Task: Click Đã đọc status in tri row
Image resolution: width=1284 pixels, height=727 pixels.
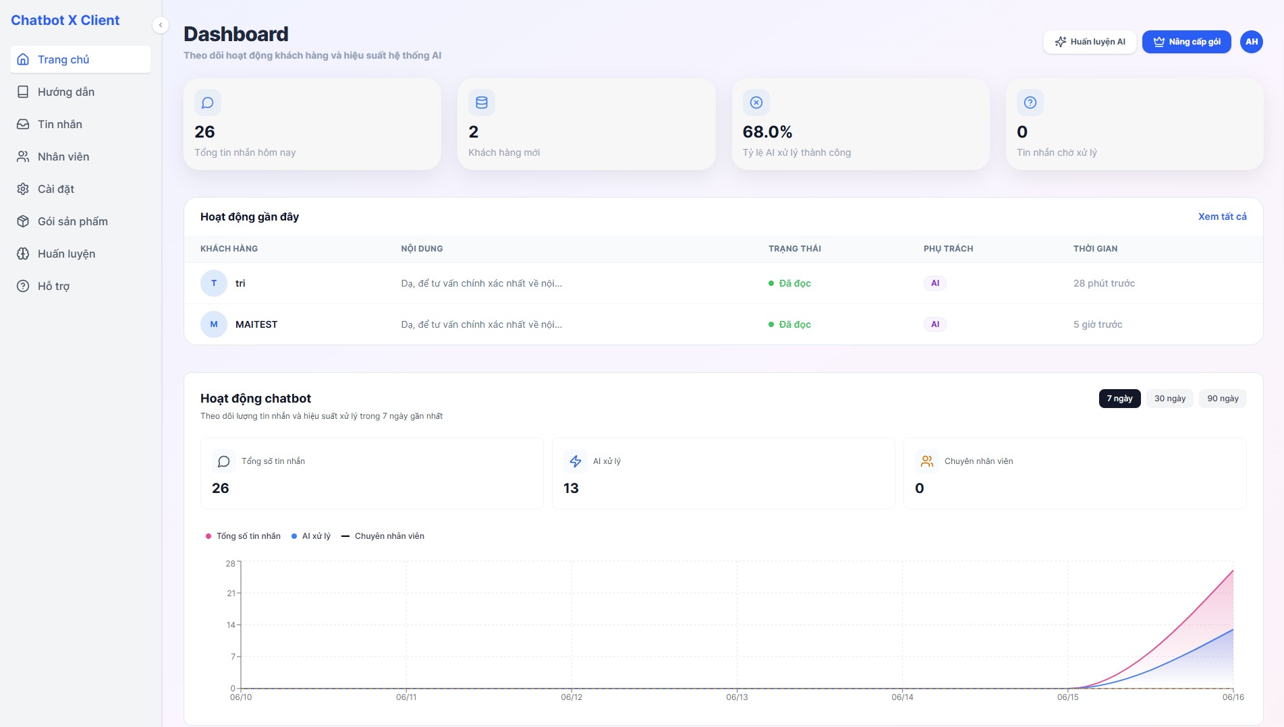Action: (x=790, y=283)
